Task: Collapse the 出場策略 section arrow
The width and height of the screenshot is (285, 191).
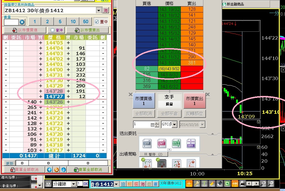Action: [x=212, y=154]
